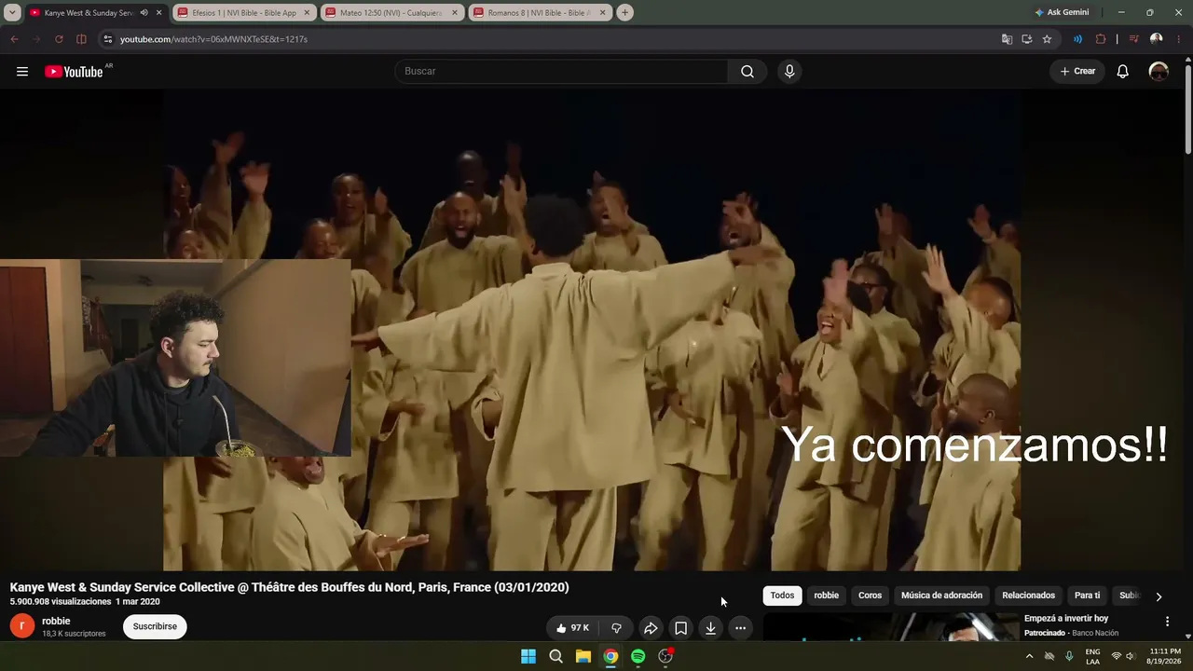
Task: Select the Relacionados filter chip
Action: [x=1029, y=596]
